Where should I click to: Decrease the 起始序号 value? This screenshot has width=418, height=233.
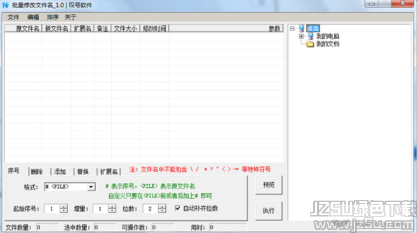point(64,211)
